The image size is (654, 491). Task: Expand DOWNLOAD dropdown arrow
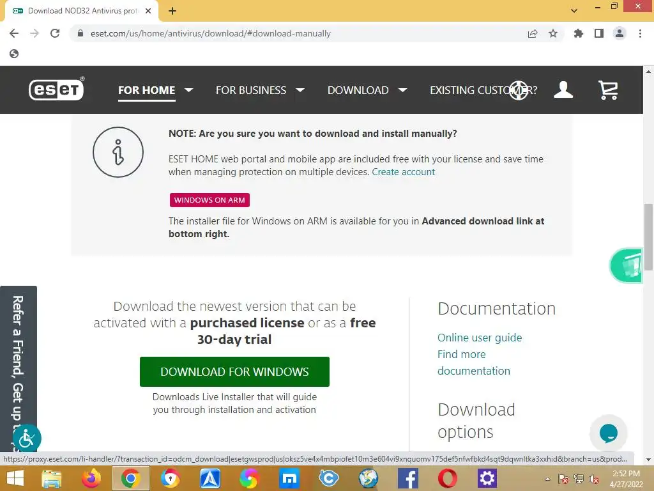(x=402, y=90)
